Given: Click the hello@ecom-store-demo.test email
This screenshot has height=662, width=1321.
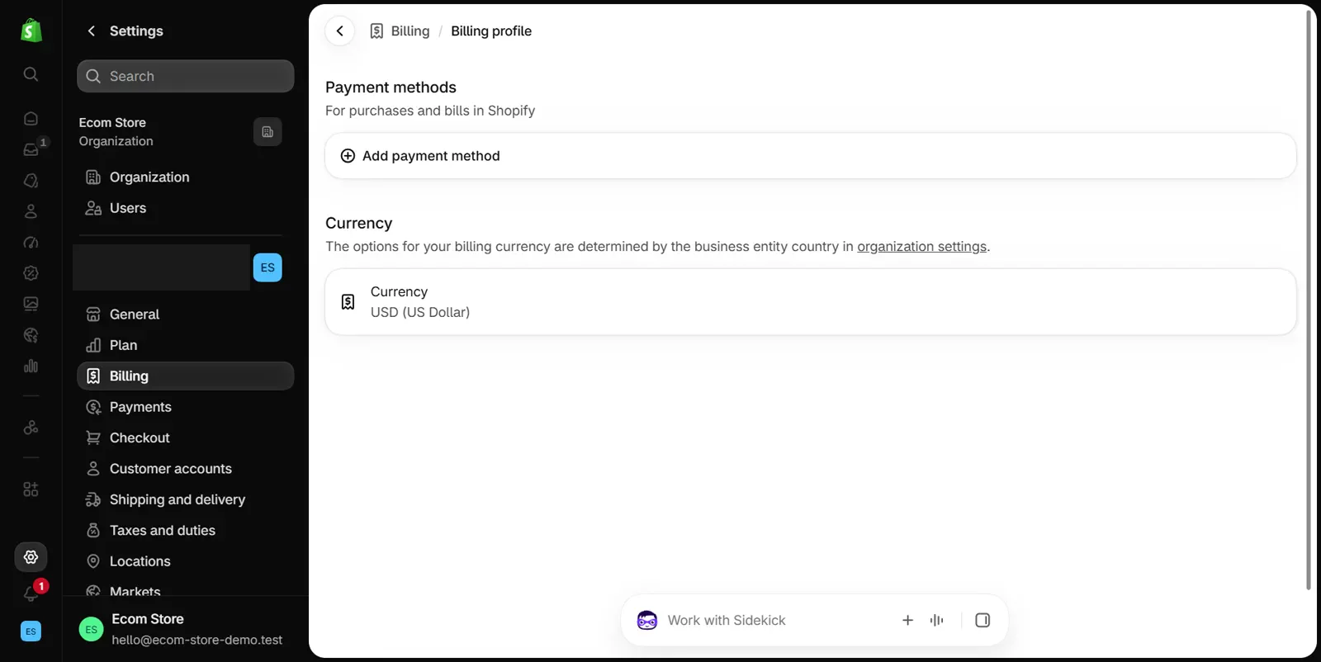Looking at the screenshot, I should coord(197,640).
